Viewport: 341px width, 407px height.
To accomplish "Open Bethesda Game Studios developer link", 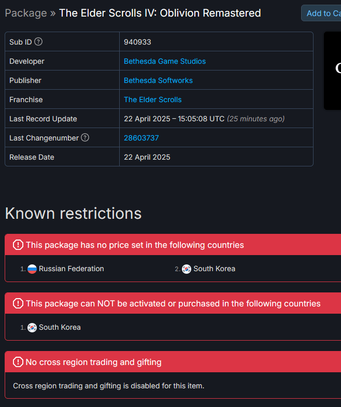I will click(165, 61).
